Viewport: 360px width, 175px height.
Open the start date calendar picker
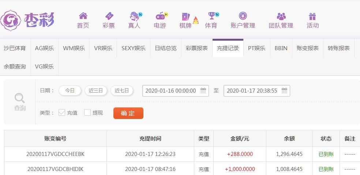pyautogui.click(x=203, y=90)
